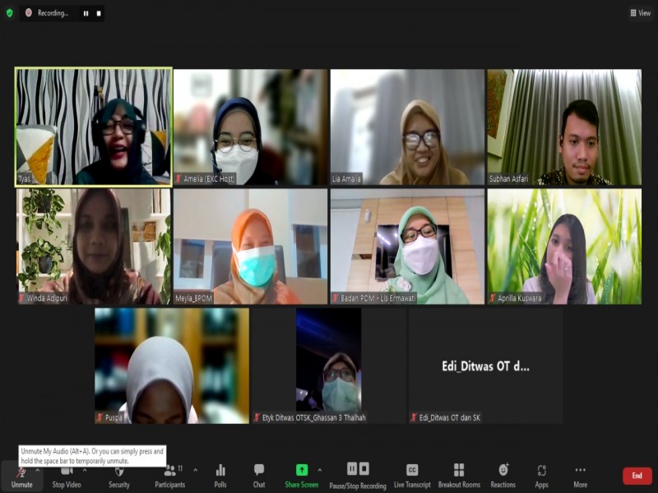Click the red End meeting button
This screenshot has width=658, height=493.
637,476
